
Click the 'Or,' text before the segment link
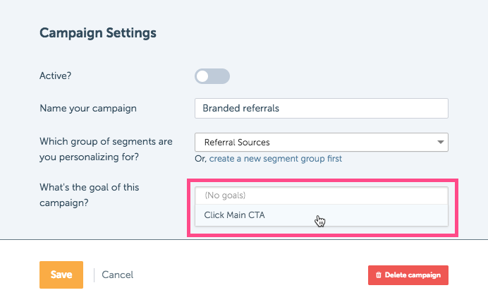coord(201,159)
